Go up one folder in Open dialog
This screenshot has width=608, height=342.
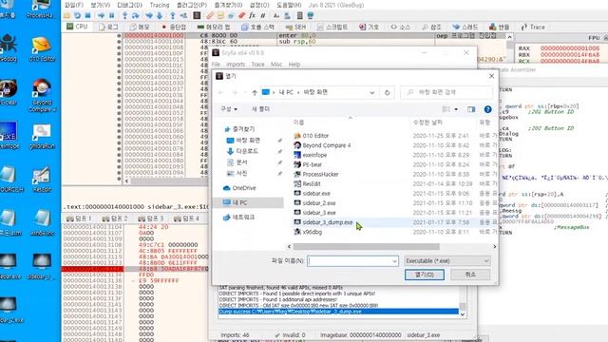[x=255, y=92]
